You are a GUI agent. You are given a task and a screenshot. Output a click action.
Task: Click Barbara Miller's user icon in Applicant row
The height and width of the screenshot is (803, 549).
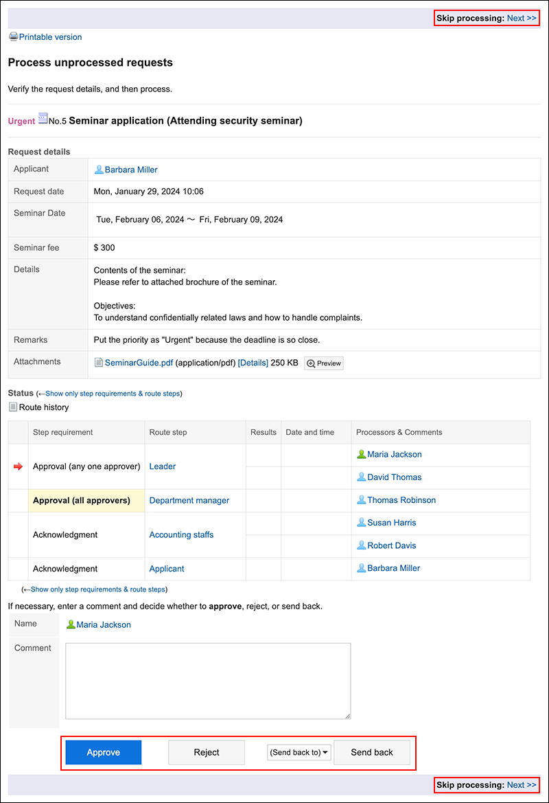click(x=99, y=170)
